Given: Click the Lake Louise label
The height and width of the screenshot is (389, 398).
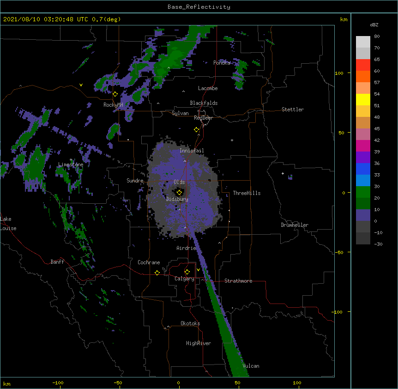Looking at the screenshot, I should point(8,224).
